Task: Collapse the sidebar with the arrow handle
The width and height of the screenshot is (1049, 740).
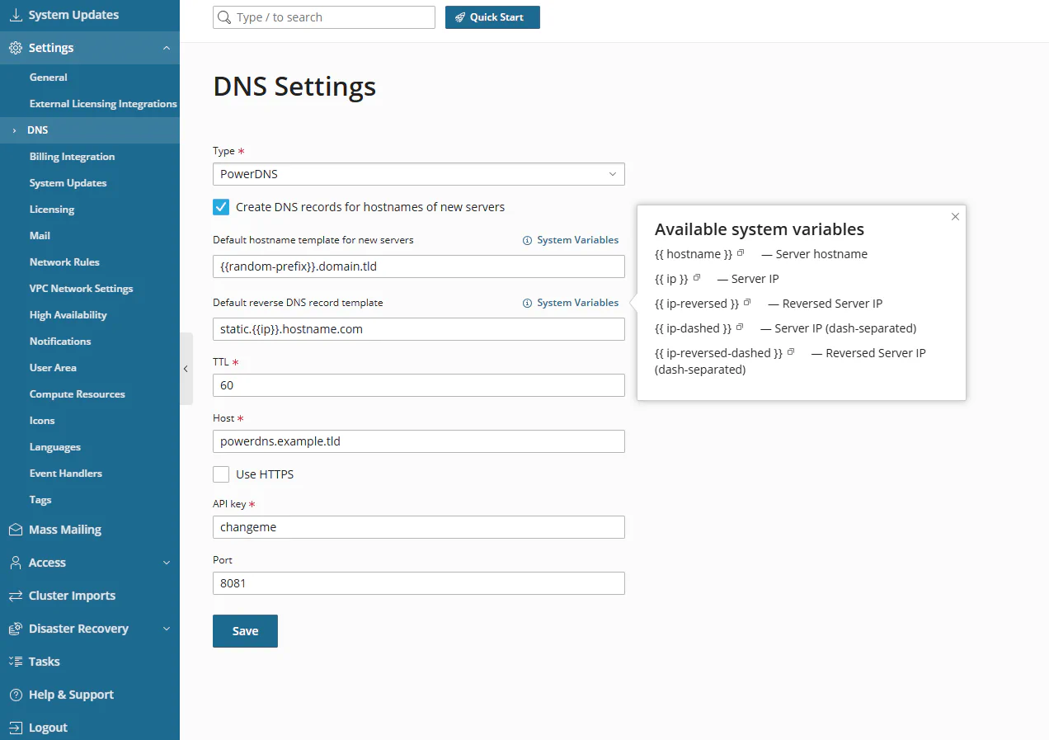Action: coord(186,369)
